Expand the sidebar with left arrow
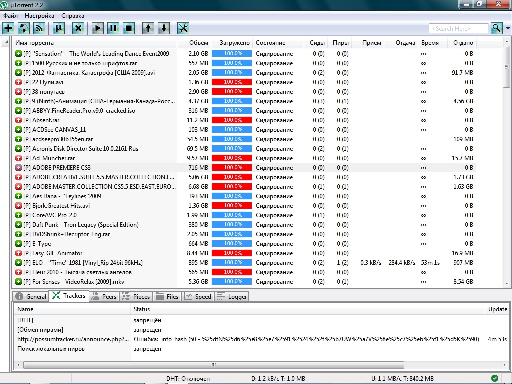 [5, 42]
